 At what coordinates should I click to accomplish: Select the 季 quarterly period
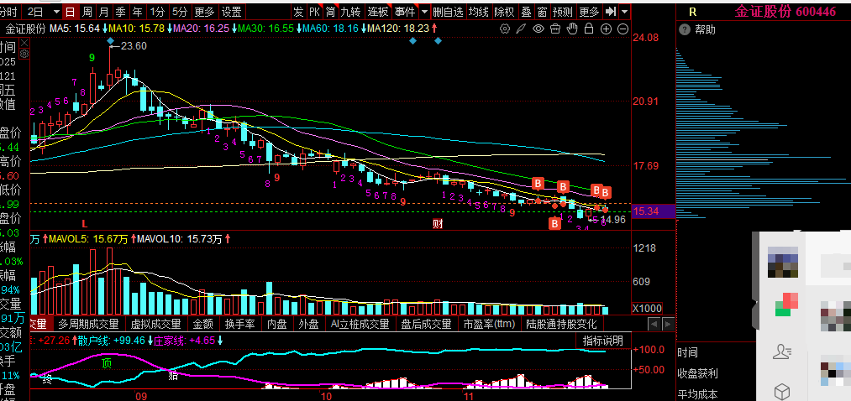(x=120, y=12)
